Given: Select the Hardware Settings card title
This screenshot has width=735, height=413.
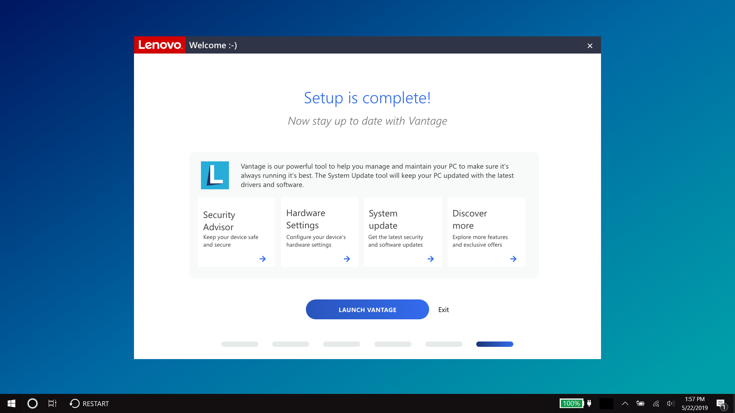Looking at the screenshot, I should coord(305,219).
